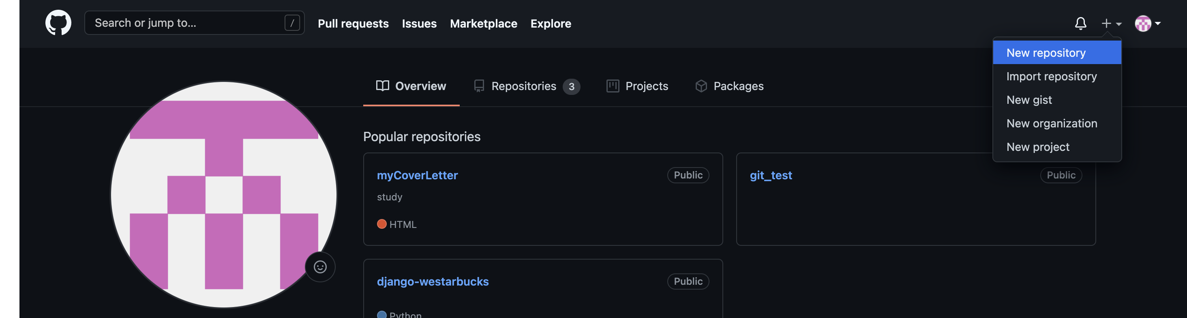This screenshot has height=318, width=1187.
Task: Switch to the Packages tab
Action: (x=738, y=86)
